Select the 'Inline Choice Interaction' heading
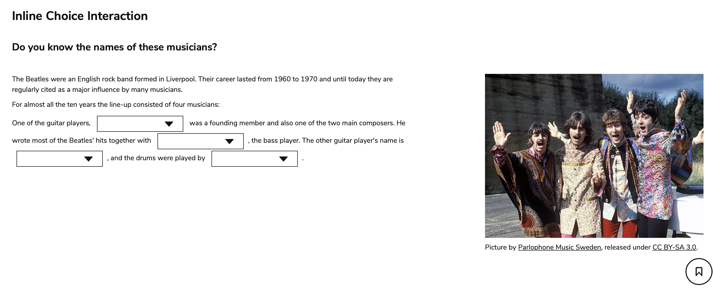Image resolution: width=713 pixels, height=296 pixels. coord(80,16)
